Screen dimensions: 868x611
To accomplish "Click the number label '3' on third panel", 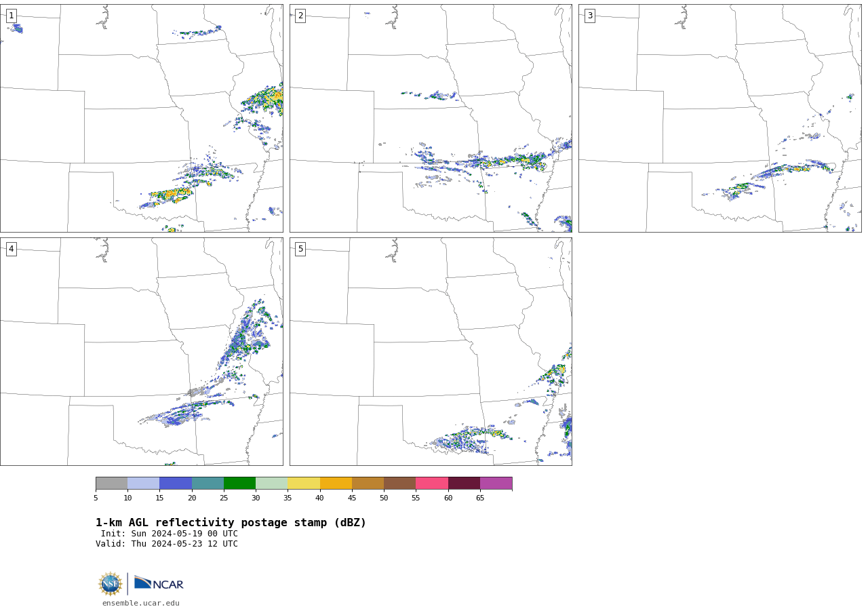I will pyautogui.click(x=589, y=16).
